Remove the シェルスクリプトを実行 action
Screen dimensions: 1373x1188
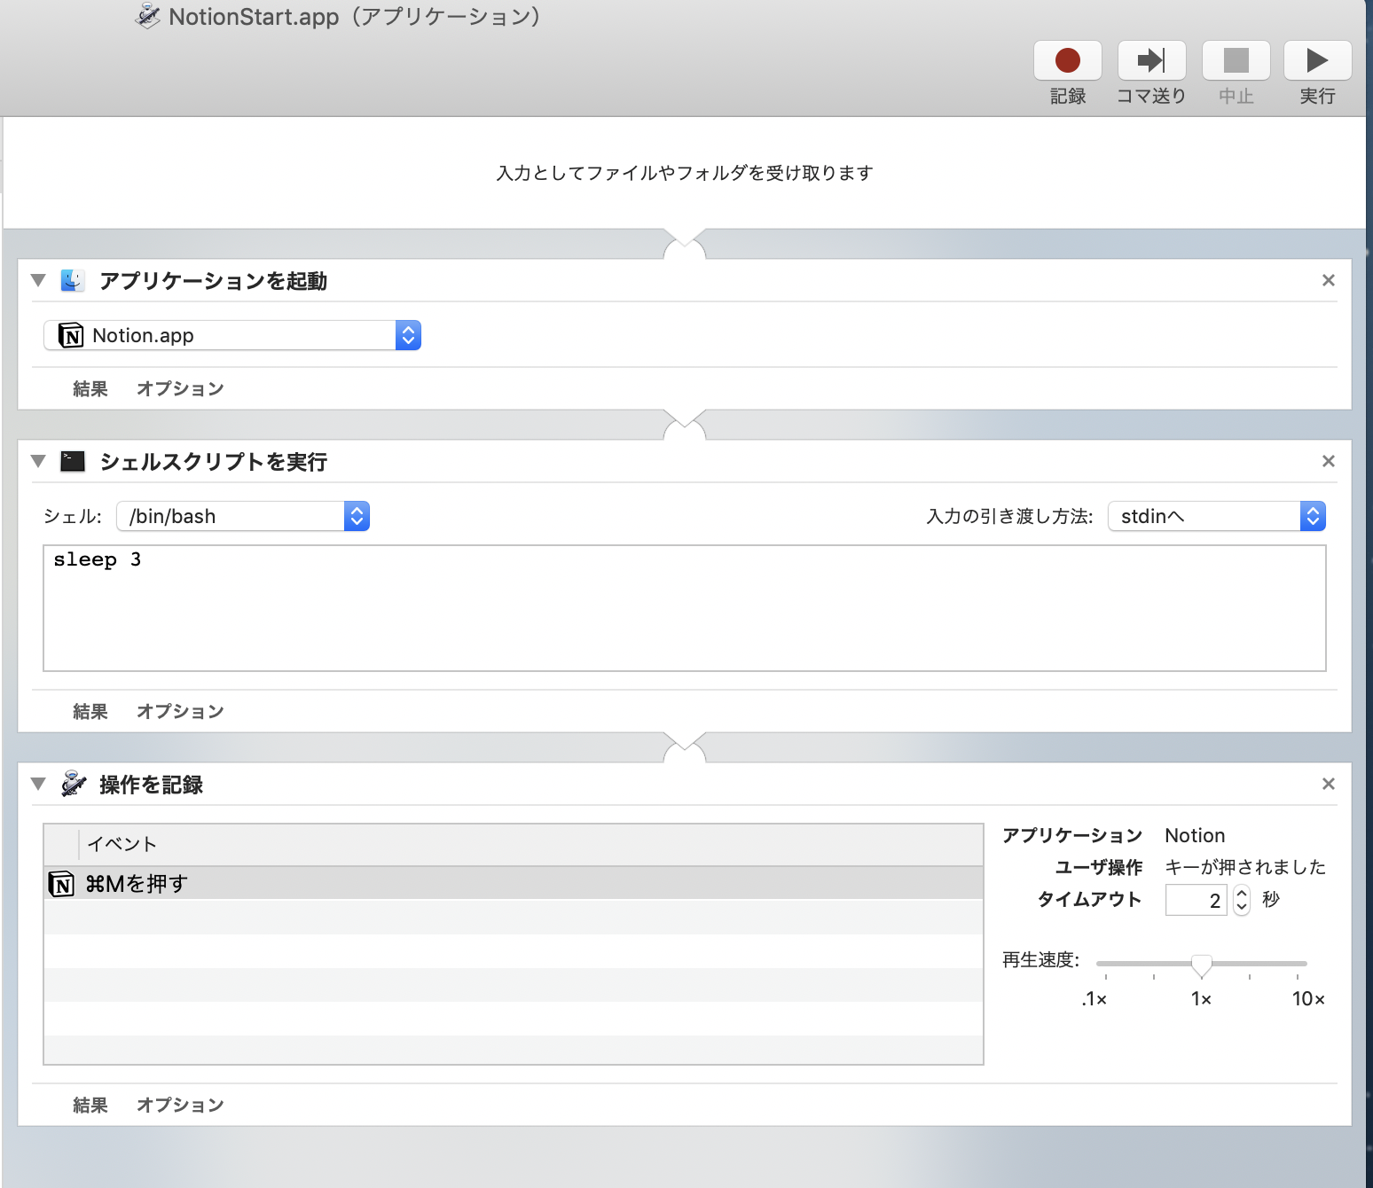tap(1329, 461)
